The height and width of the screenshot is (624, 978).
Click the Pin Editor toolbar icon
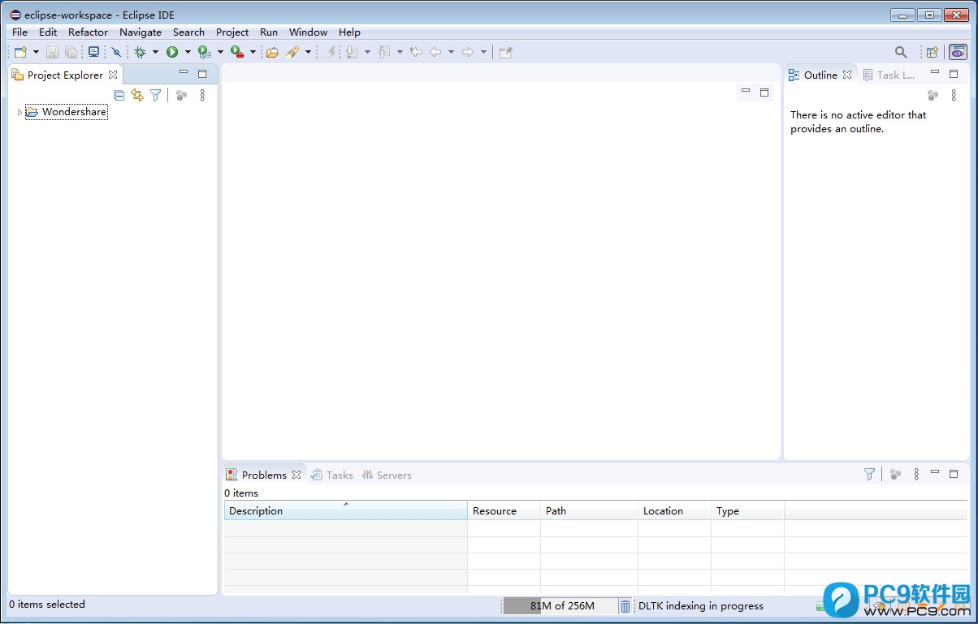(506, 52)
